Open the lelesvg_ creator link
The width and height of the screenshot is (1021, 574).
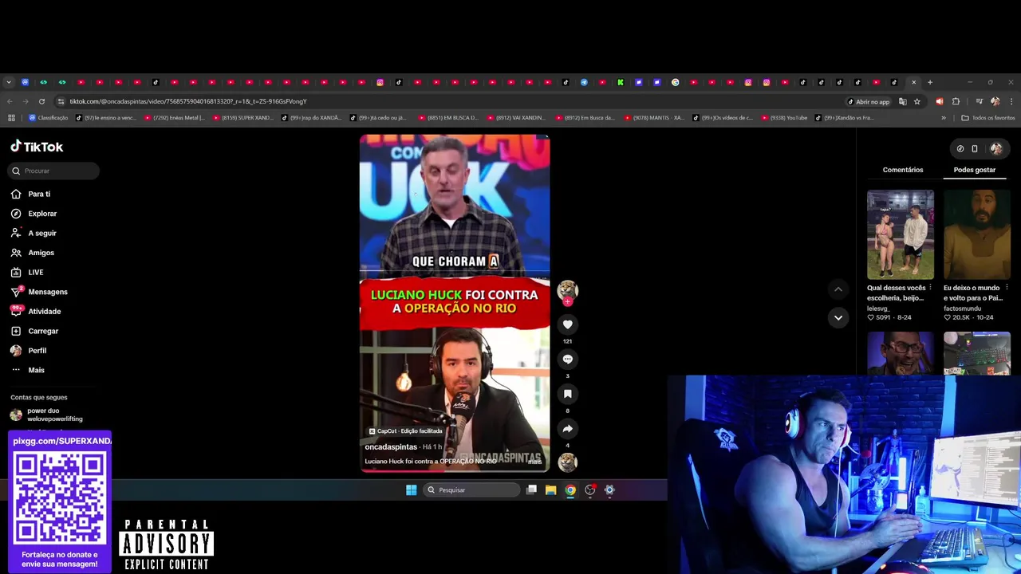click(x=878, y=308)
